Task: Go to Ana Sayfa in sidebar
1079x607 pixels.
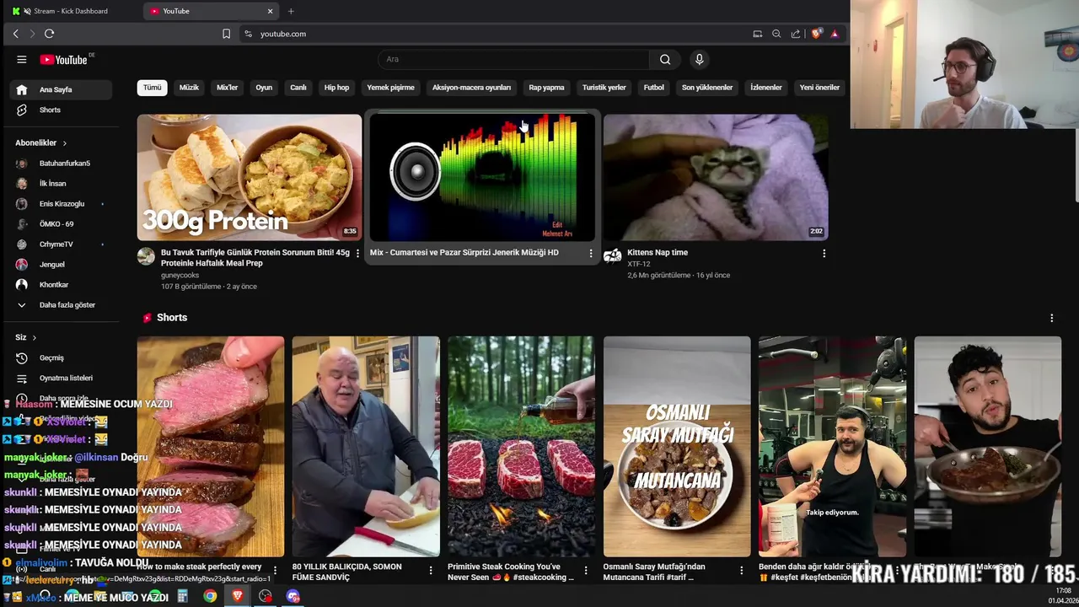Action: [61, 89]
